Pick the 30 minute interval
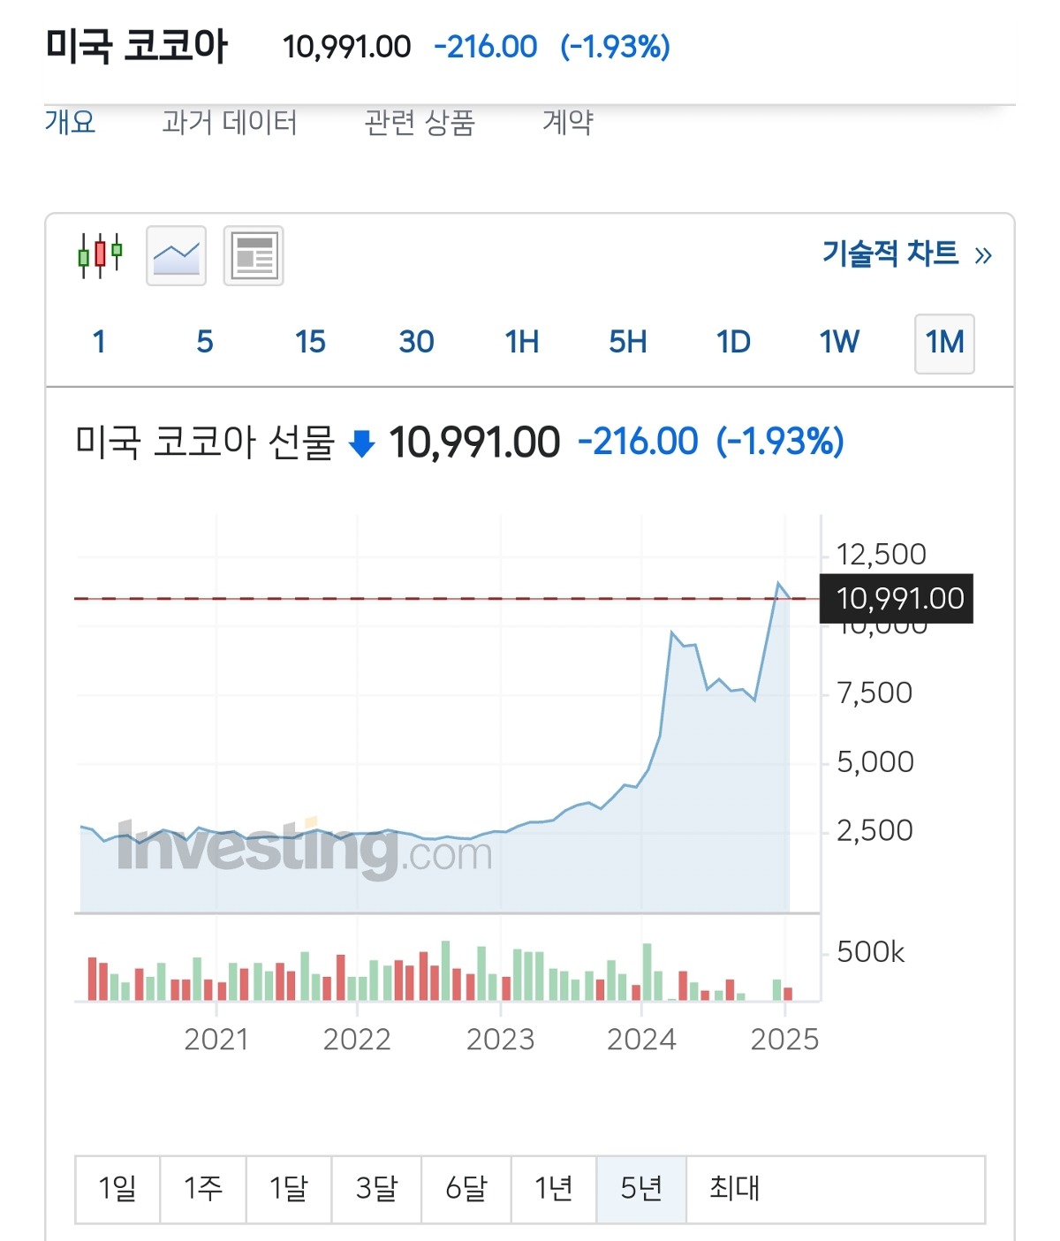The height and width of the screenshot is (1241, 1060). [x=416, y=343]
